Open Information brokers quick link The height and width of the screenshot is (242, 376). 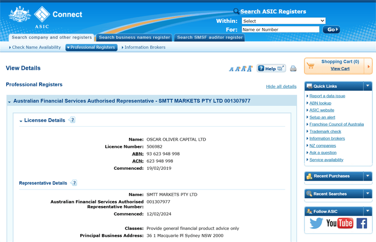(327, 138)
